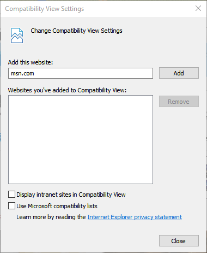Add msn.com using the Add button
207x253 pixels.
click(179, 73)
